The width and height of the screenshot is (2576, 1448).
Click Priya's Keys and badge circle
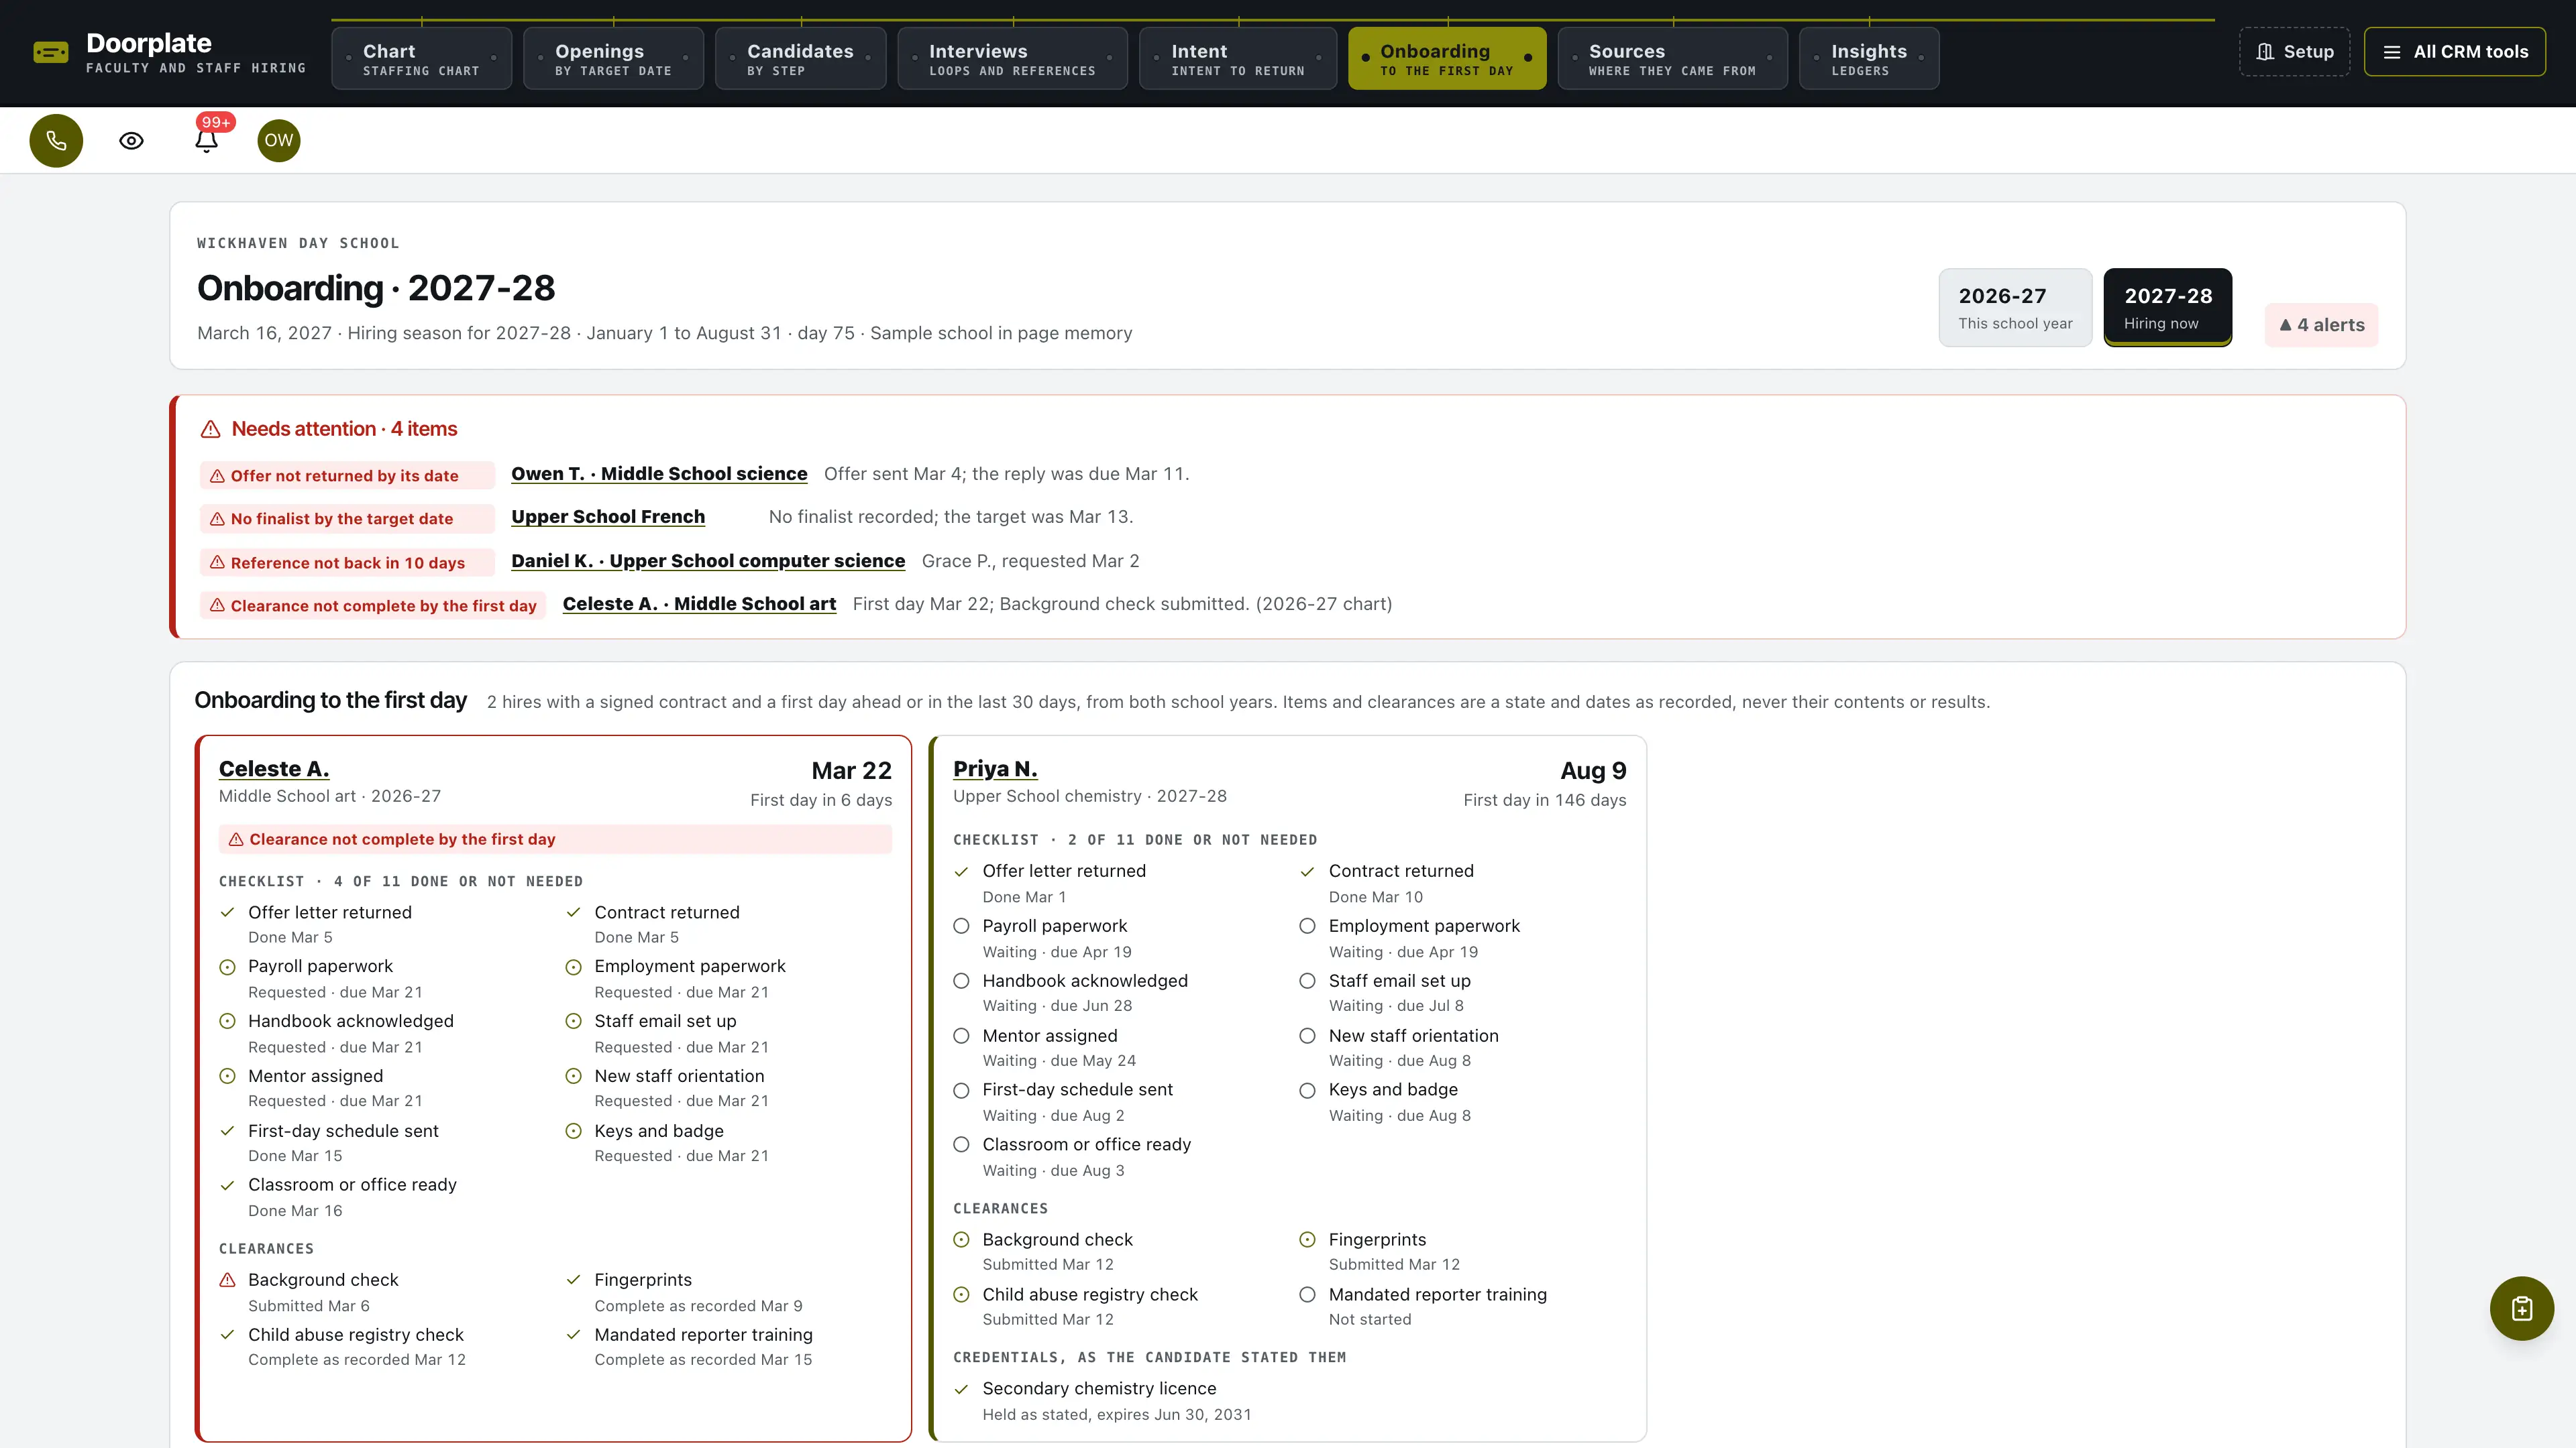(1307, 1090)
